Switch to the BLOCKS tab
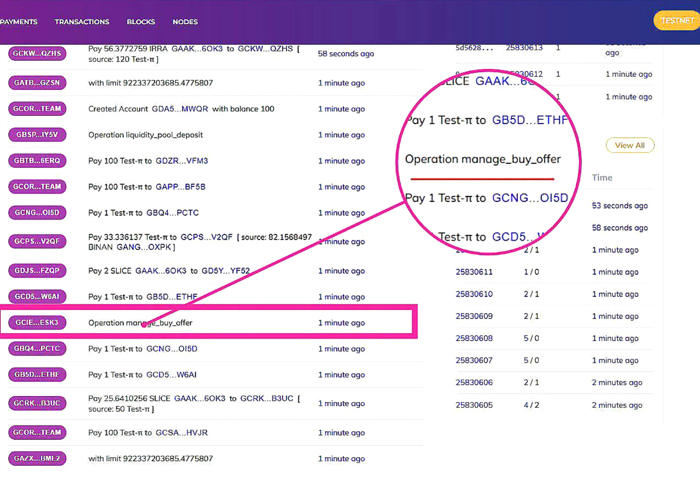Viewport: 700px width, 491px height. [141, 22]
